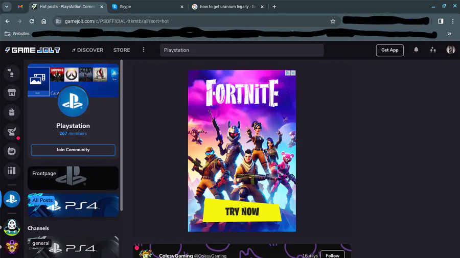This screenshot has width=460, height=258.
Task: Click the Join Community button
Action: point(73,150)
